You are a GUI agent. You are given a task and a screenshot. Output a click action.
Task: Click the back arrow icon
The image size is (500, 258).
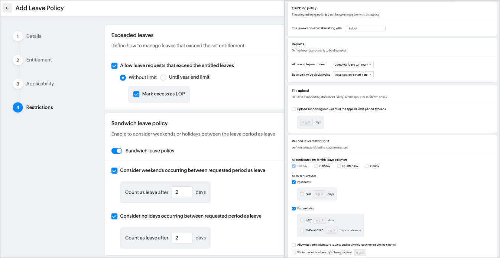point(7,8)
